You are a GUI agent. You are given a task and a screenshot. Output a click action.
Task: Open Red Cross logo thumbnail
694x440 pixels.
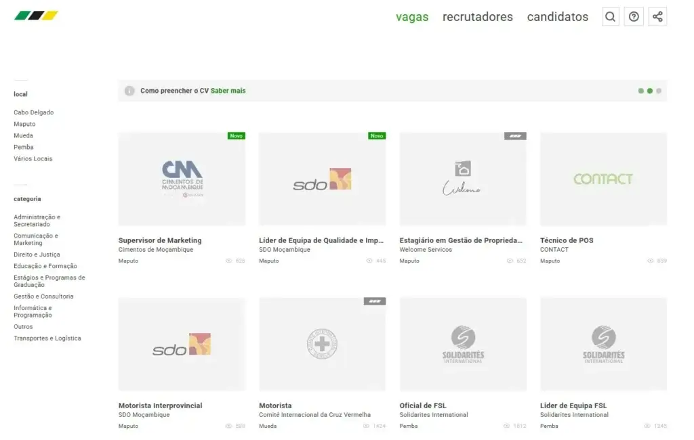coord(322,345)
